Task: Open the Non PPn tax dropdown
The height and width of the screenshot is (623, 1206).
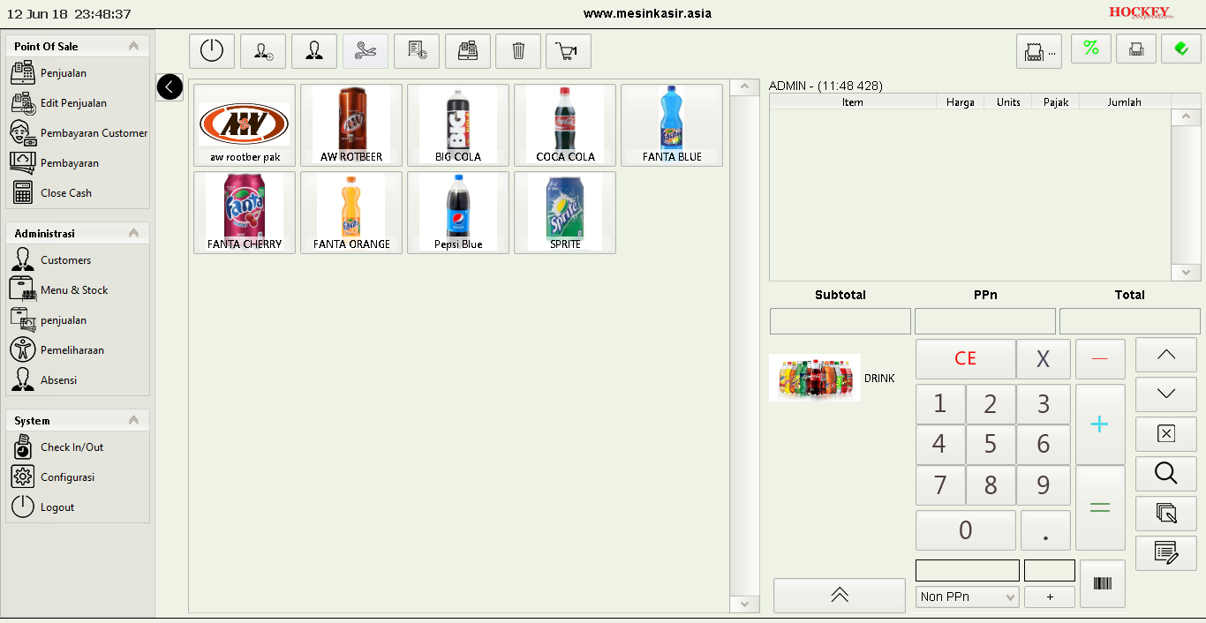Action: click(968, 597)
